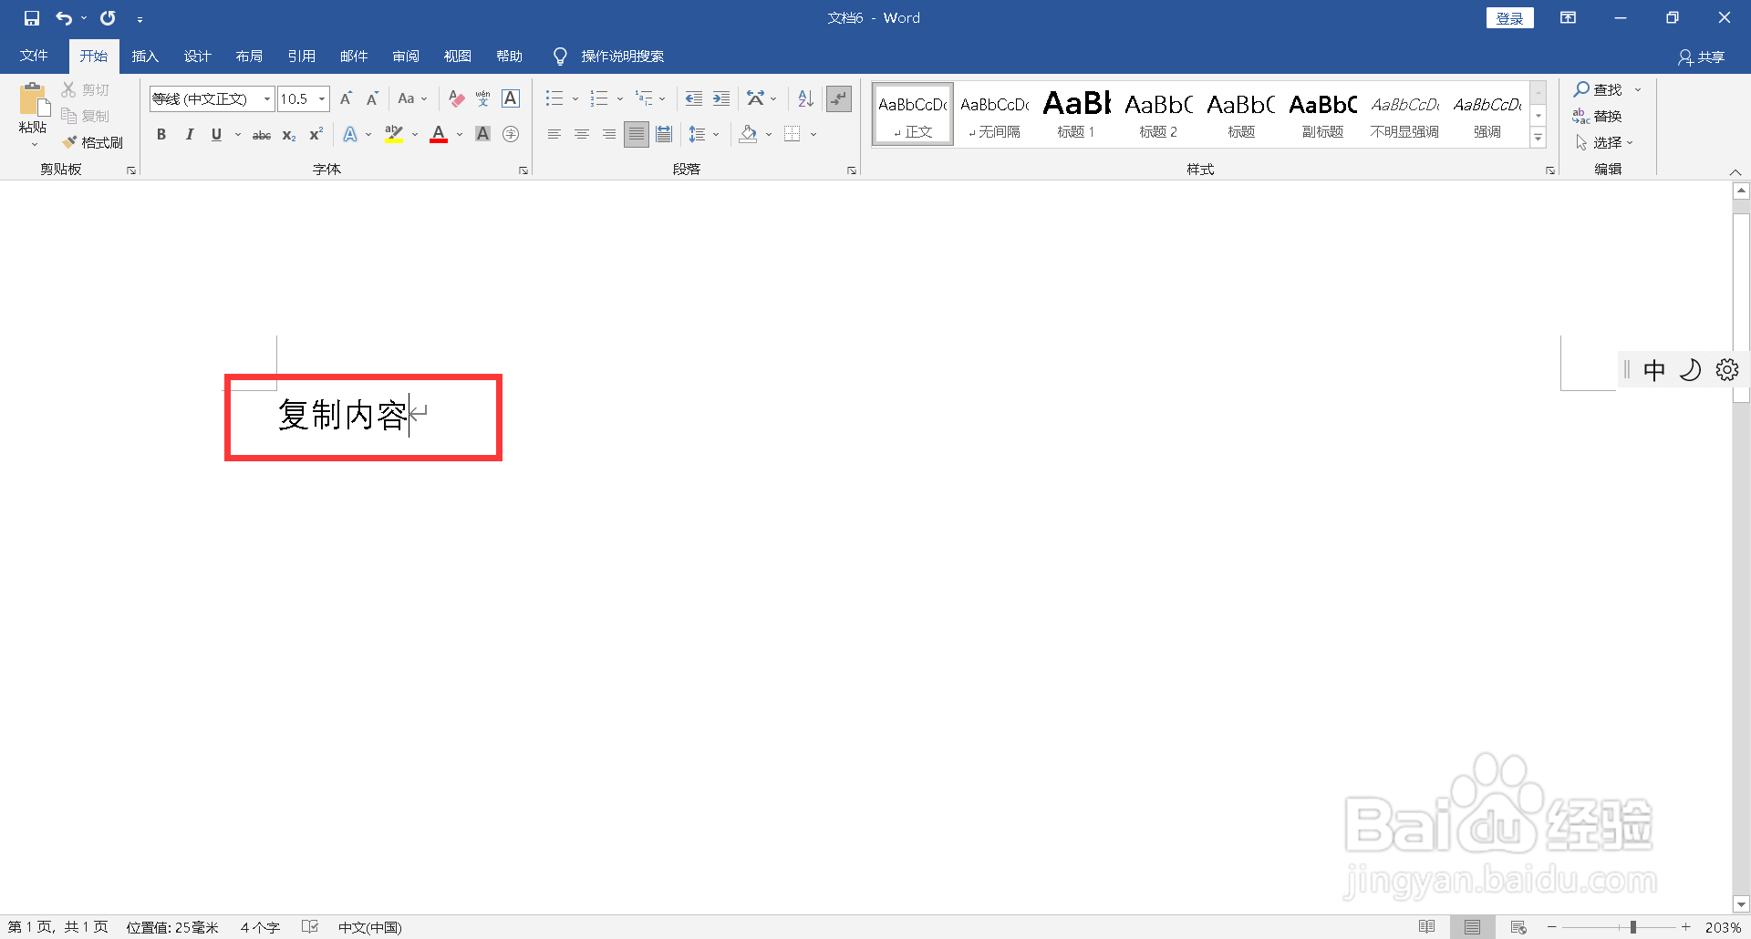This screenshot has width=1751, height=939.
Task: Click the 操作说明搜索 search box
Action: pyautogui.click(x=623, y=57)
